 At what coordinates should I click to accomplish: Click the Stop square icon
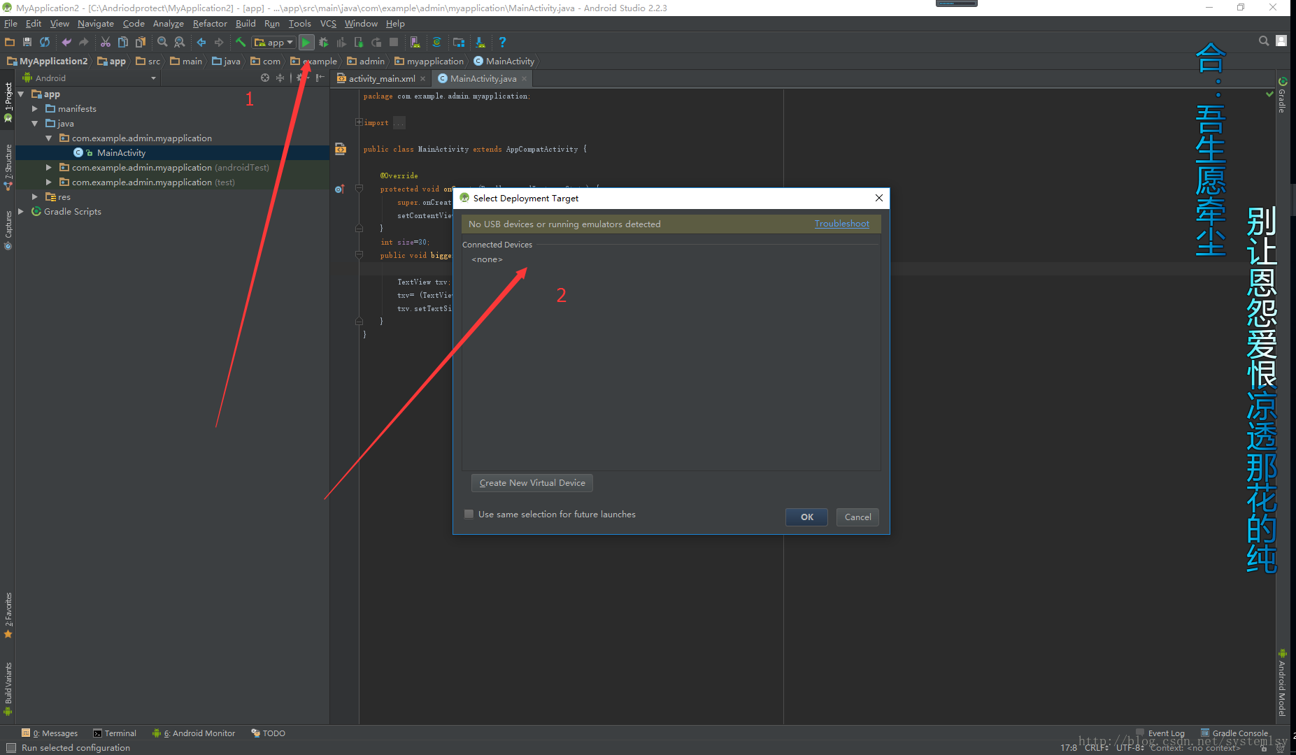pos(394,42)
